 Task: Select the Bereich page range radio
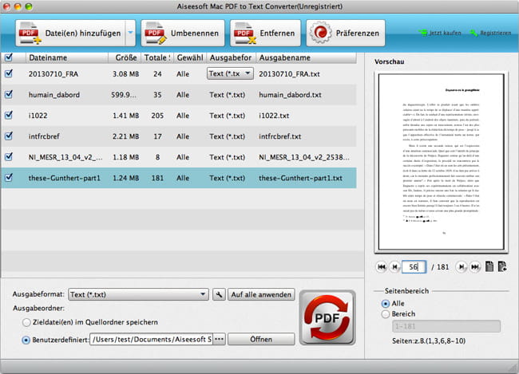(x=386, y=314)
